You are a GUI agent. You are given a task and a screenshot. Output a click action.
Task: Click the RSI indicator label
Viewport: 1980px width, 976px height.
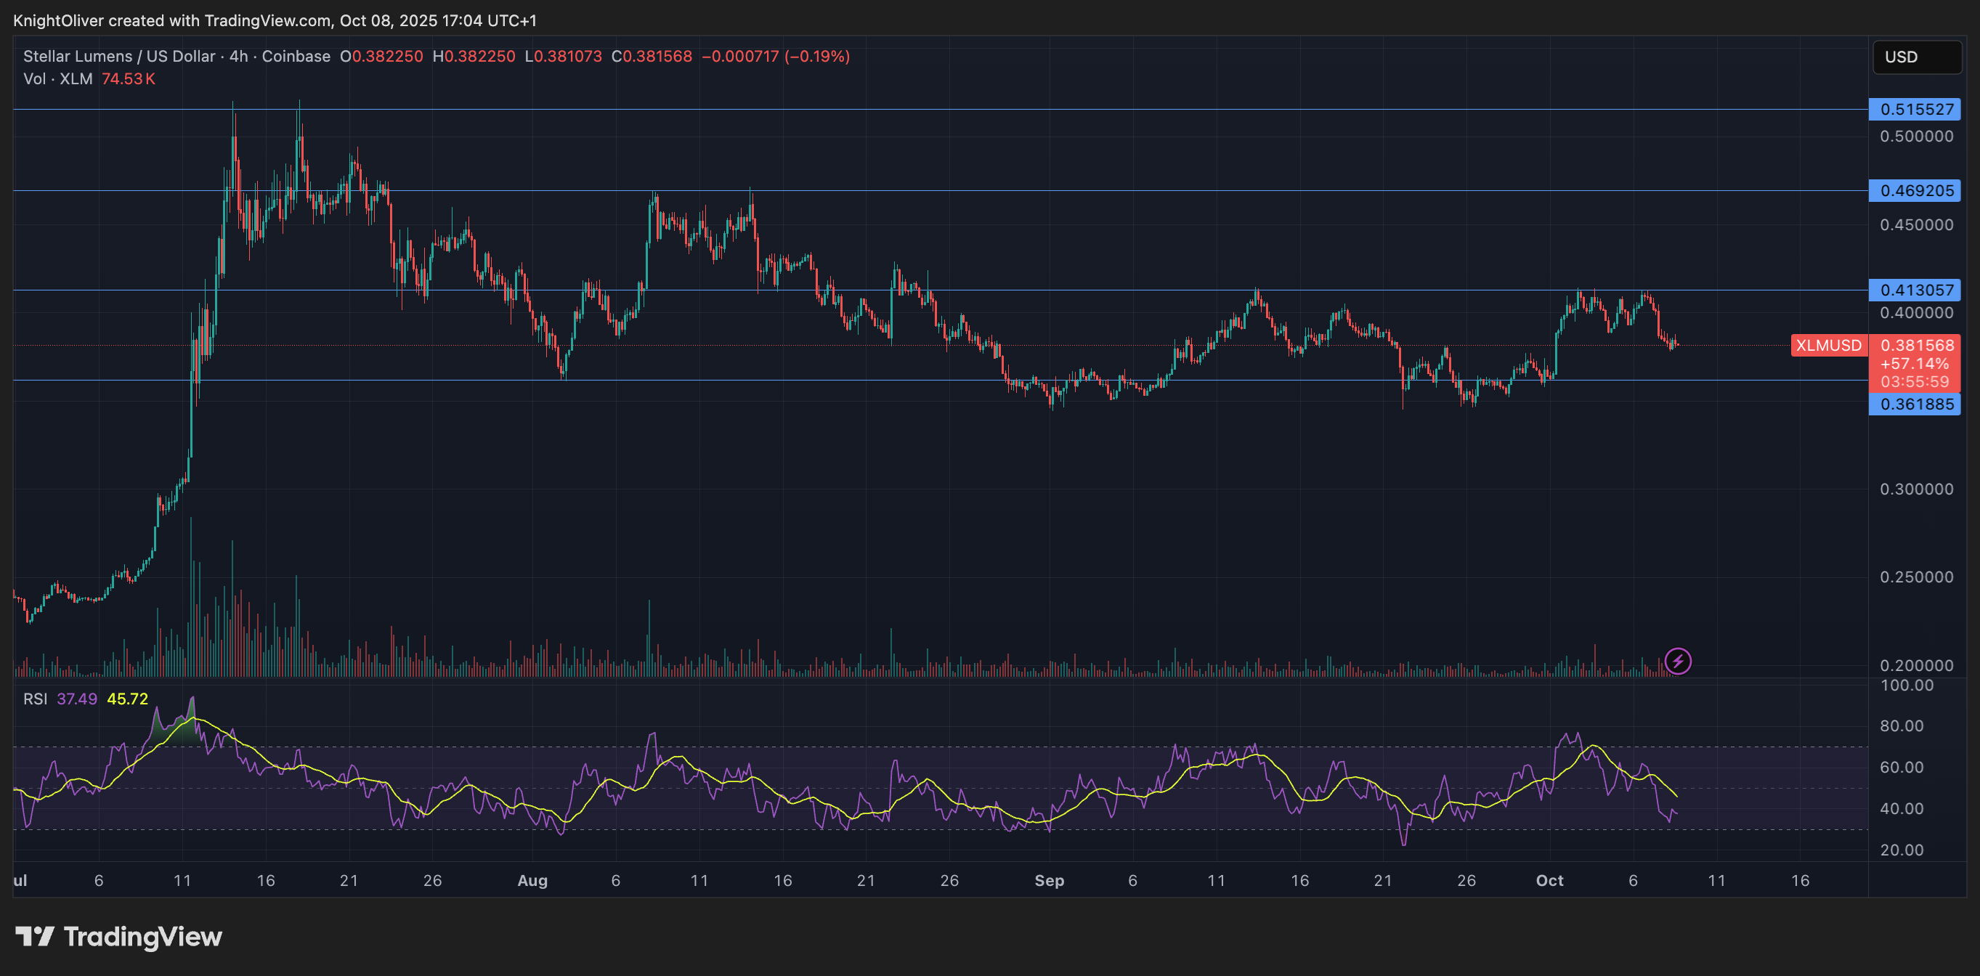(36, 699)
